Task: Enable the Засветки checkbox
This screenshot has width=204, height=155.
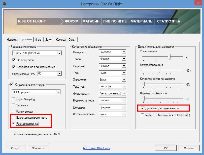Action: tap(13, 105)
